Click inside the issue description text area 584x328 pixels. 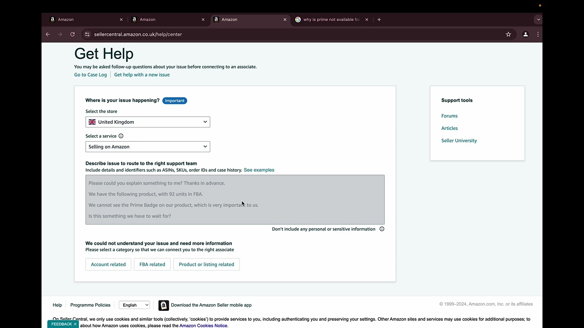coord(235,200)
